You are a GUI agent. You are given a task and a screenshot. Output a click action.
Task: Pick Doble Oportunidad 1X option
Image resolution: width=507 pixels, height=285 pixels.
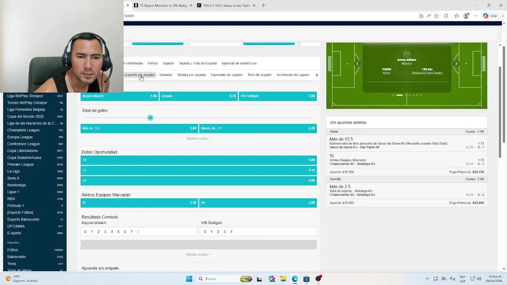(x=198, y=160)
